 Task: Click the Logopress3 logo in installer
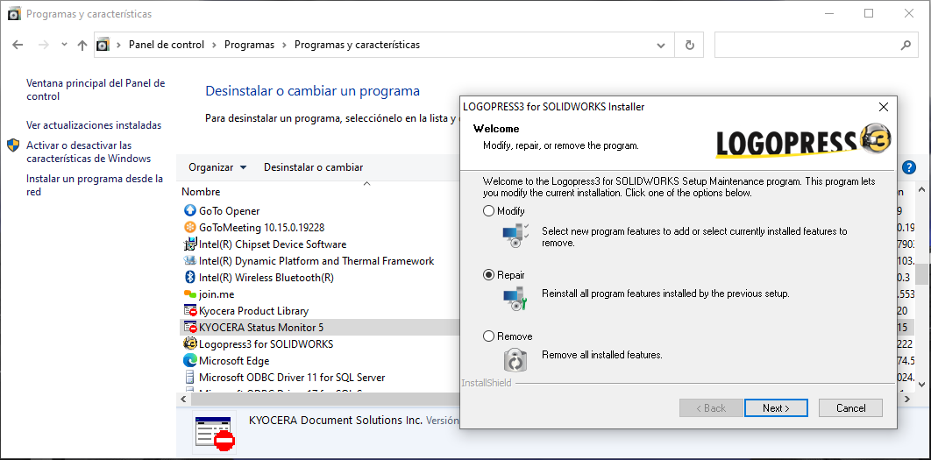click(803, 141)
